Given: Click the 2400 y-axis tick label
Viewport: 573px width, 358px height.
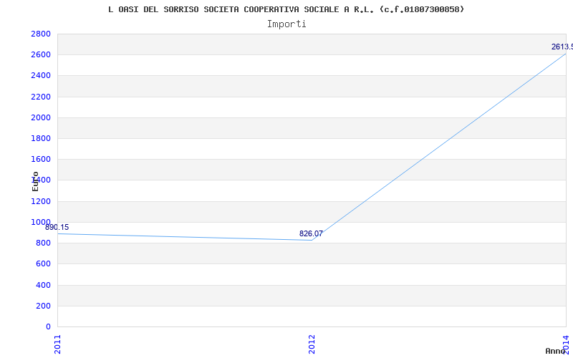Looking at the screenshot, I should pyautogui.click(x=41, y=76).
